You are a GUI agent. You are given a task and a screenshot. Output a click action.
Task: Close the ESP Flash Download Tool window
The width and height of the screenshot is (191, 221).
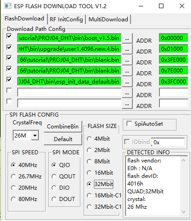tap(182, 6)
